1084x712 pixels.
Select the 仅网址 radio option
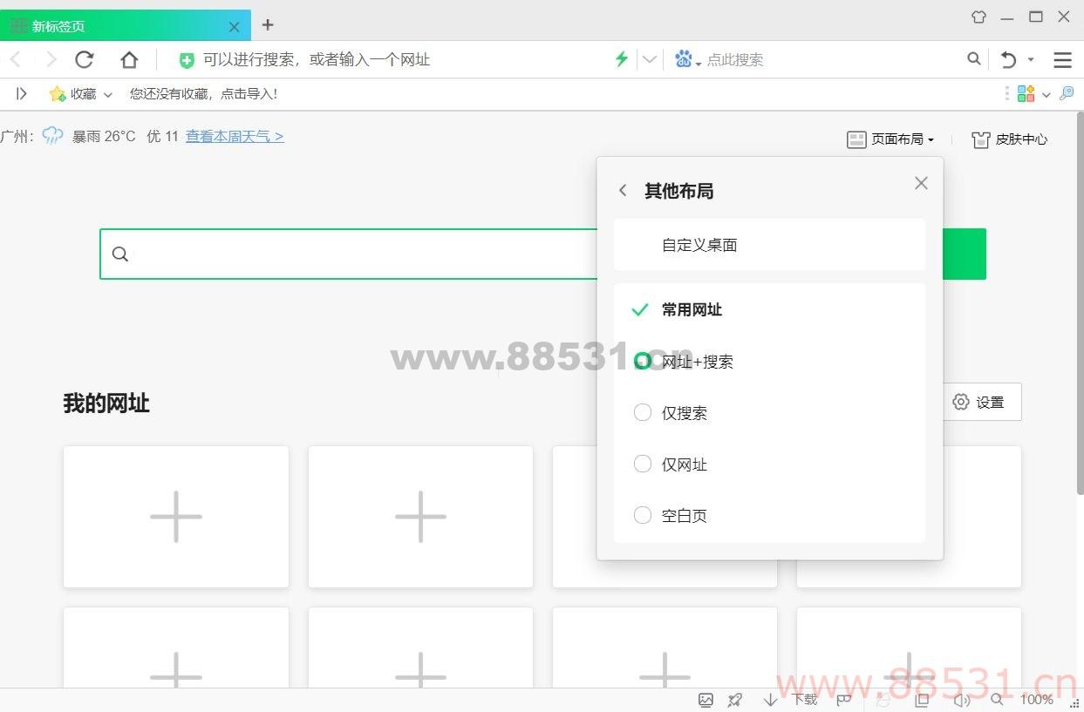point(643,464)
